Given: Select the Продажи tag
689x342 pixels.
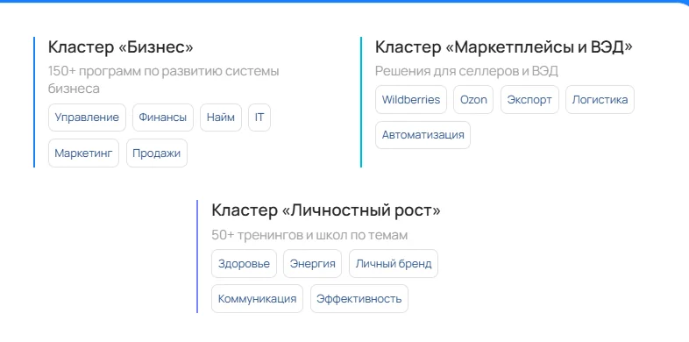Looking at the screenshot, I should pyautogui.click(x=156, y=153).
